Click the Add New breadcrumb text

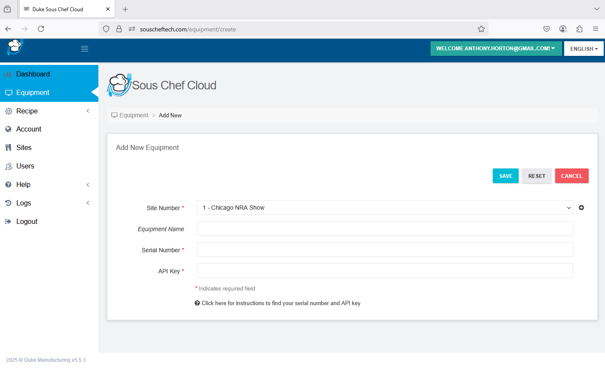coord(170,115)
